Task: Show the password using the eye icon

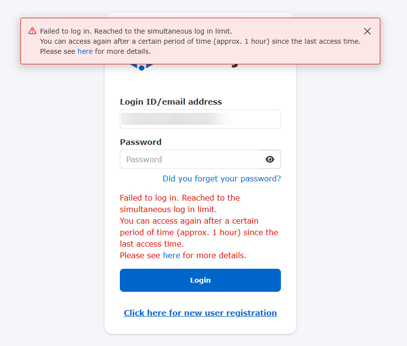Action: coord(270,159)
